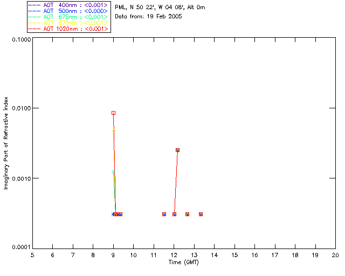This screenshot has height=276, width=345.
Task: Click the x-axis tick label 20
Action: [x=335, y=255]
